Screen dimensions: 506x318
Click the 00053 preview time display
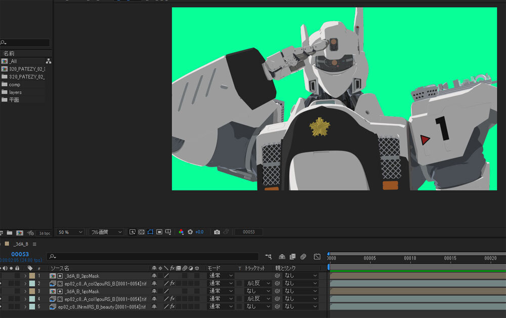click(x=248, y=232)
